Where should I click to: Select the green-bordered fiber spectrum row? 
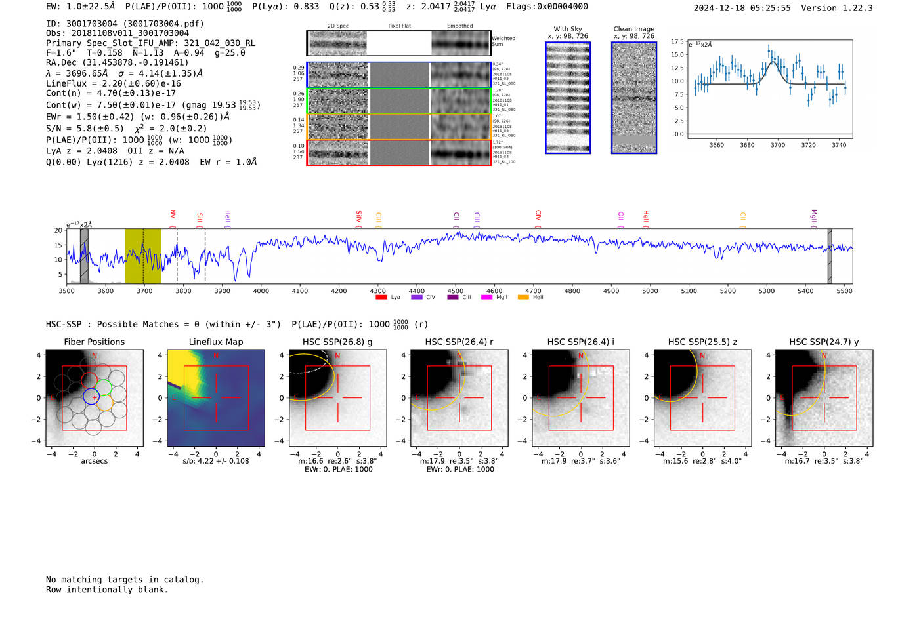point(399,101)
